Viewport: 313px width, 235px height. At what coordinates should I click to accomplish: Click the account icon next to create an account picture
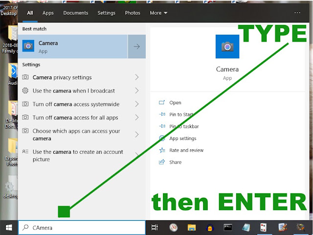click(x=25, y=151)
